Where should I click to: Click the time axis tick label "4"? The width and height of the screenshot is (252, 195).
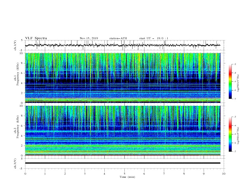(x=104, y=174)
